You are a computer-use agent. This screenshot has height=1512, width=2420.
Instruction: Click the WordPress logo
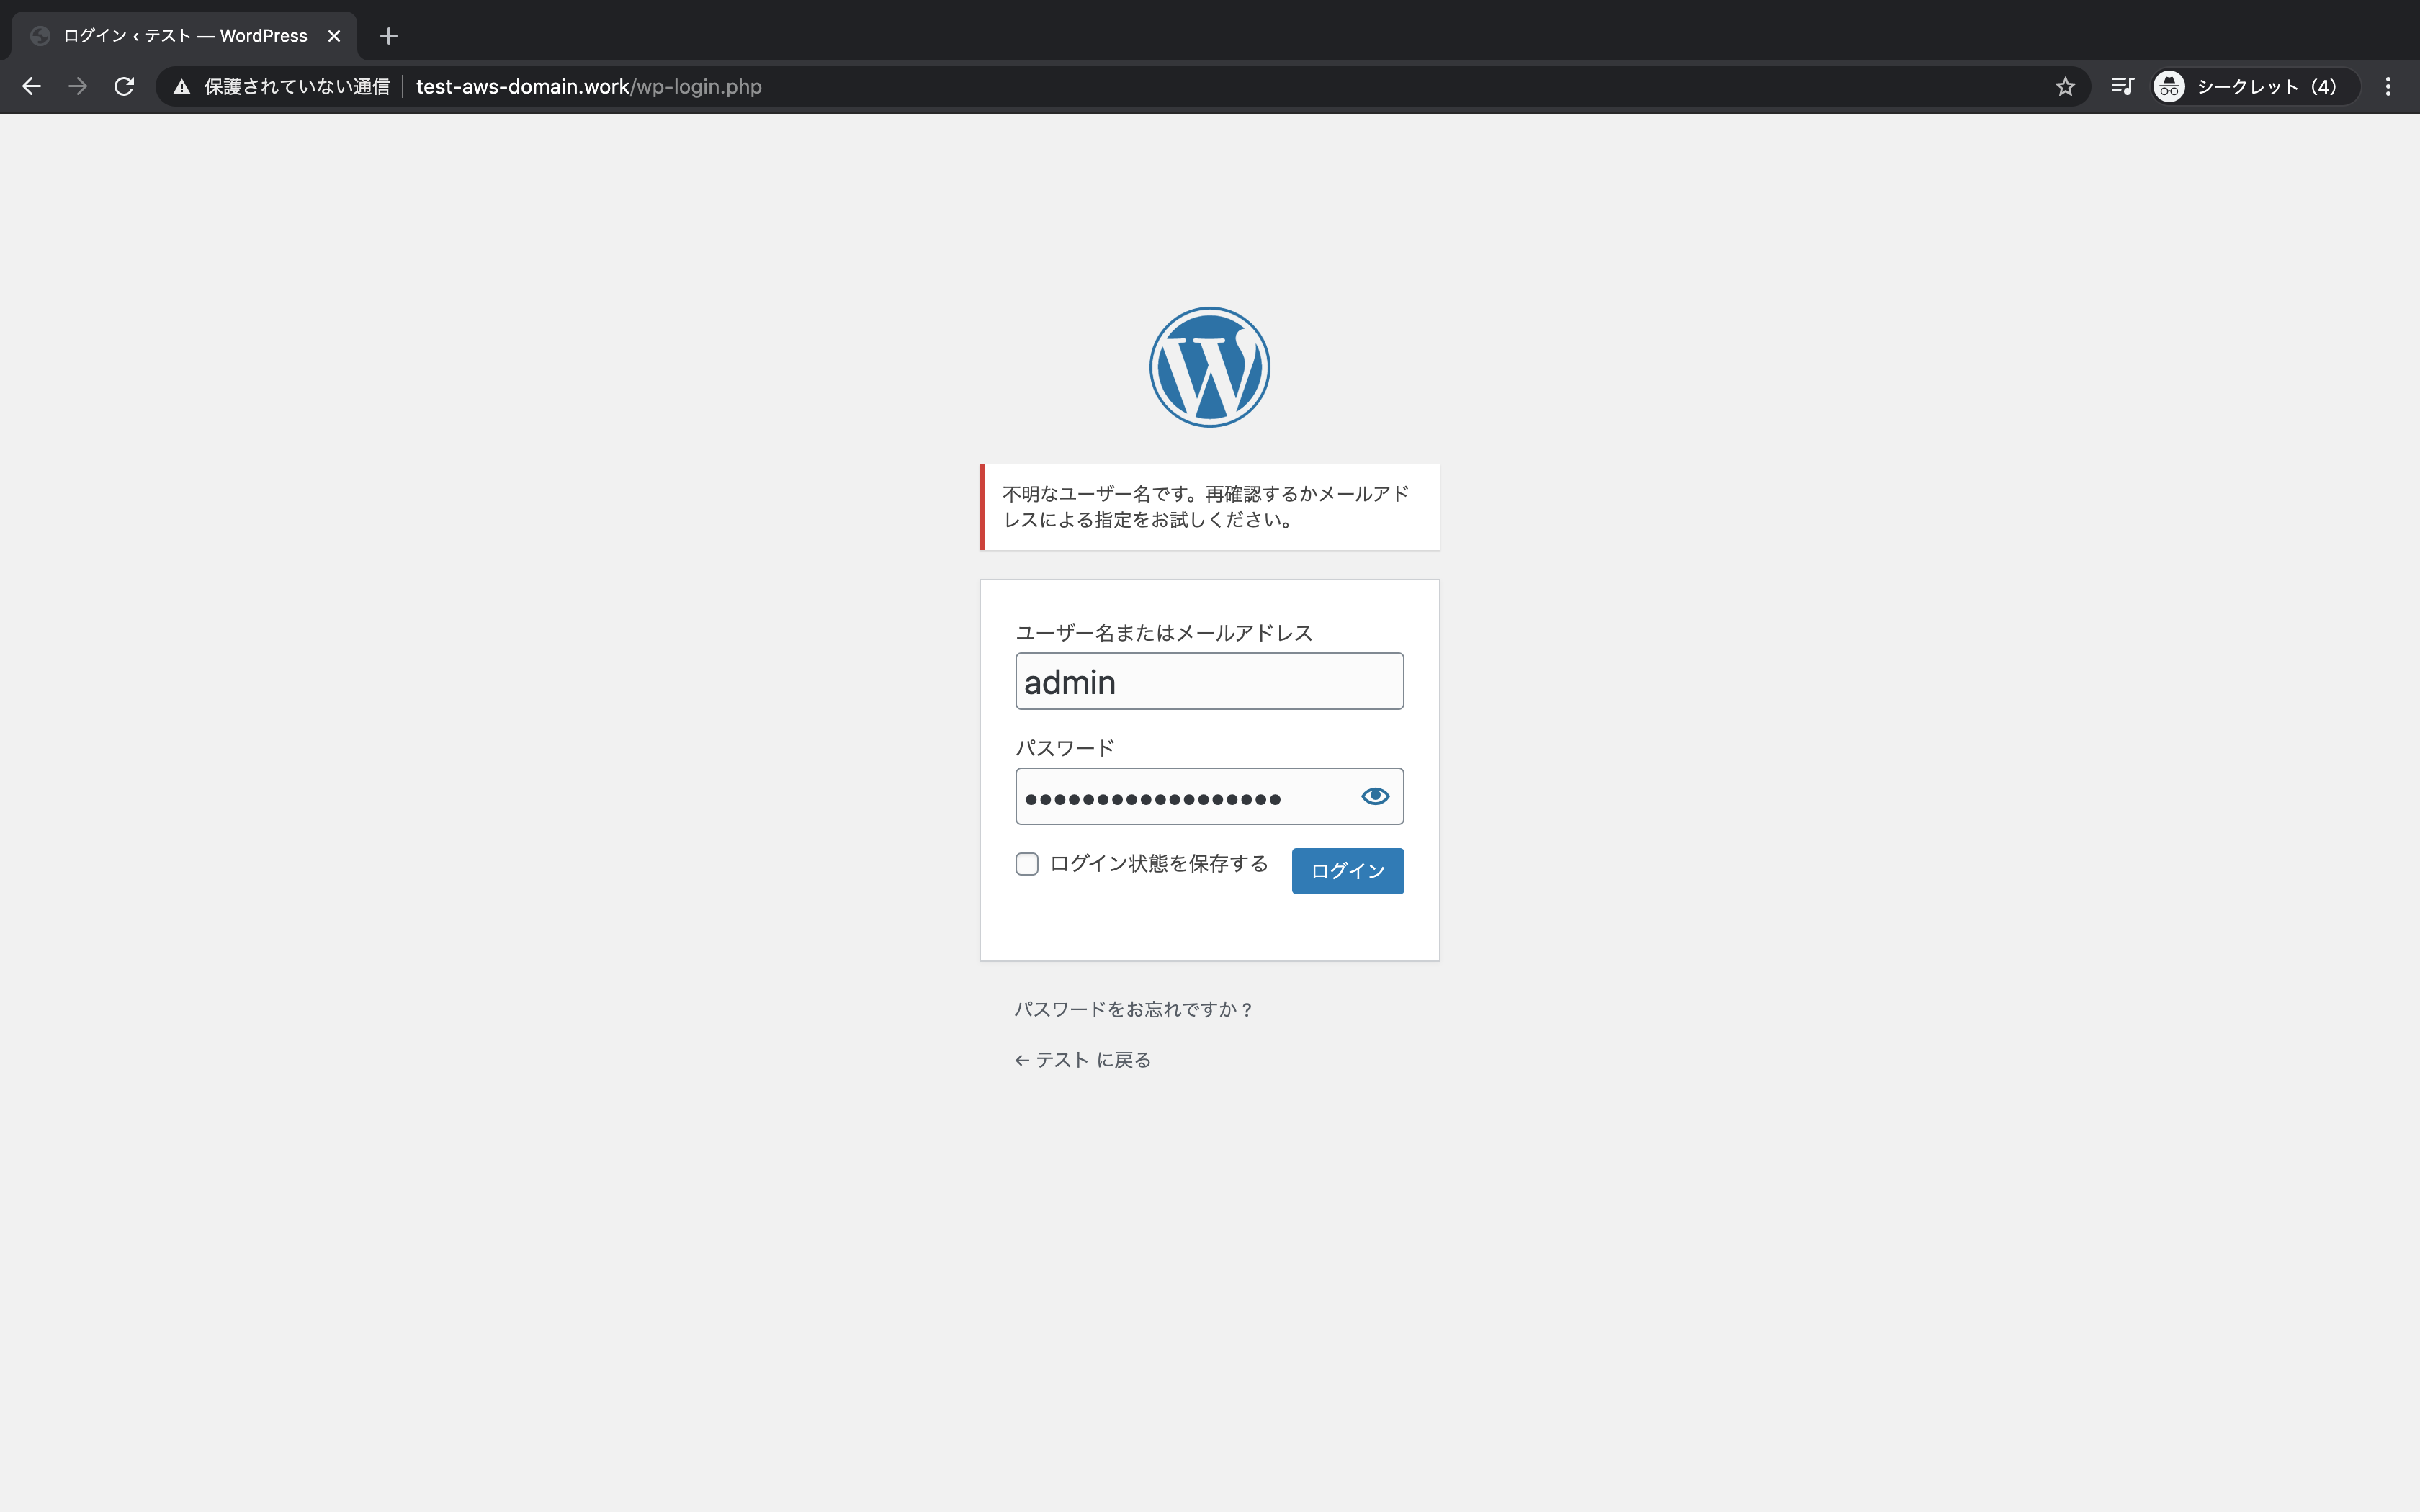[1209, 367]
